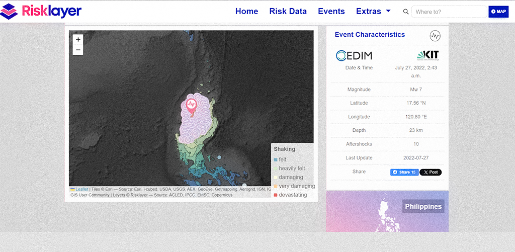
Task: Zoom in on the map
Action: tap(78, 40)
